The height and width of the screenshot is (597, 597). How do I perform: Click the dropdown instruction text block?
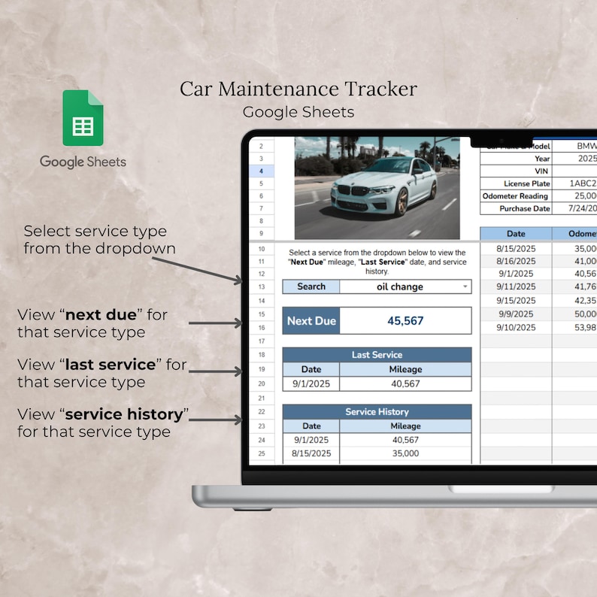coord(377,262)
